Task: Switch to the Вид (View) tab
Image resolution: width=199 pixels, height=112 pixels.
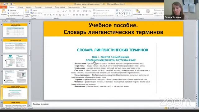Action: pyautogui.click(x=84, y=7)
